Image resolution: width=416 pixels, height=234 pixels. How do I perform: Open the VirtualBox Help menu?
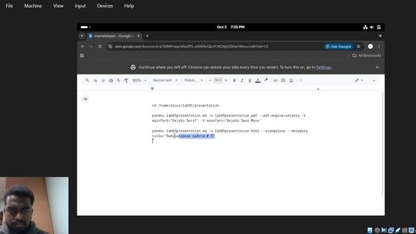click(x=129, y=6)
